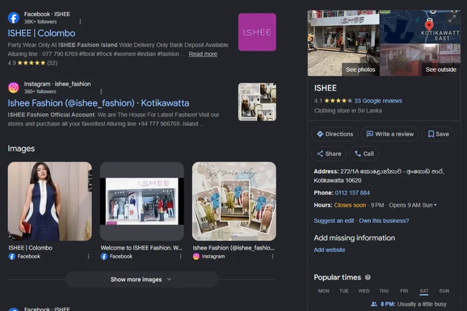Click the ISHEE business name heading

pos(326,88)
